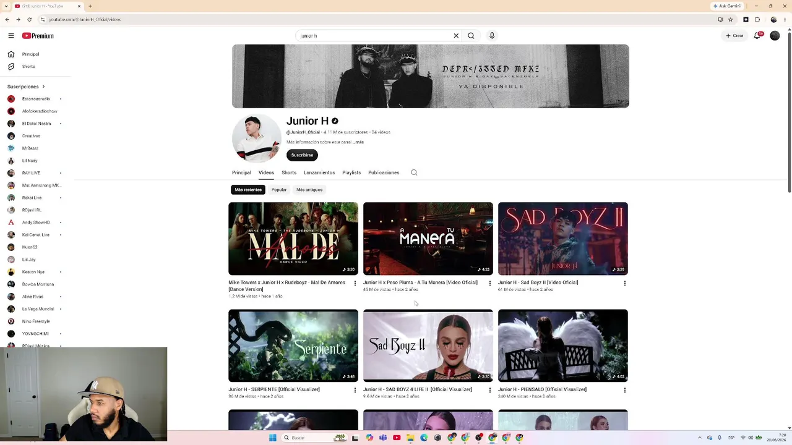Open options for A Tu Manera video
792x445 pixels.
click(x=490, y=283)
